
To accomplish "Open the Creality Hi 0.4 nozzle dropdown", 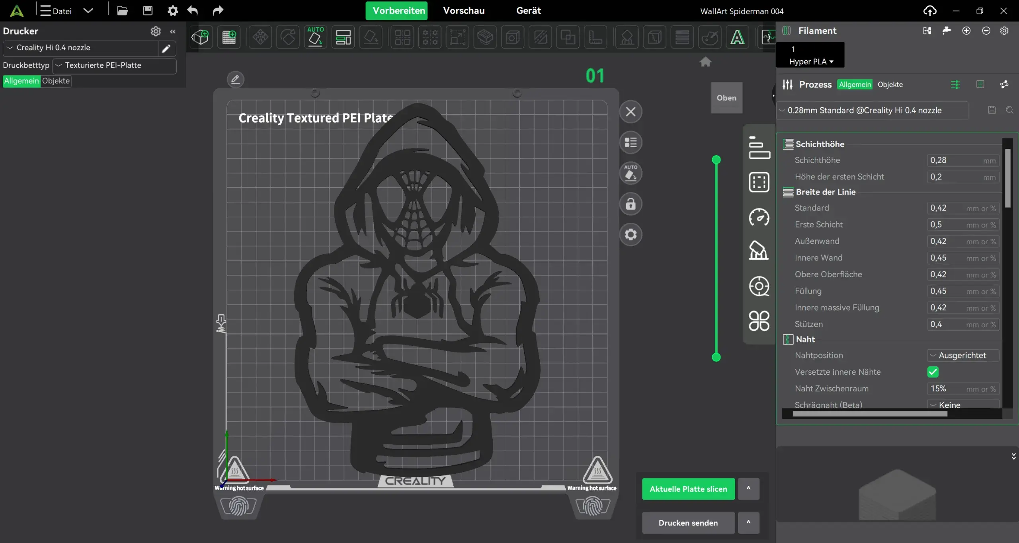I will pos(81,48).
